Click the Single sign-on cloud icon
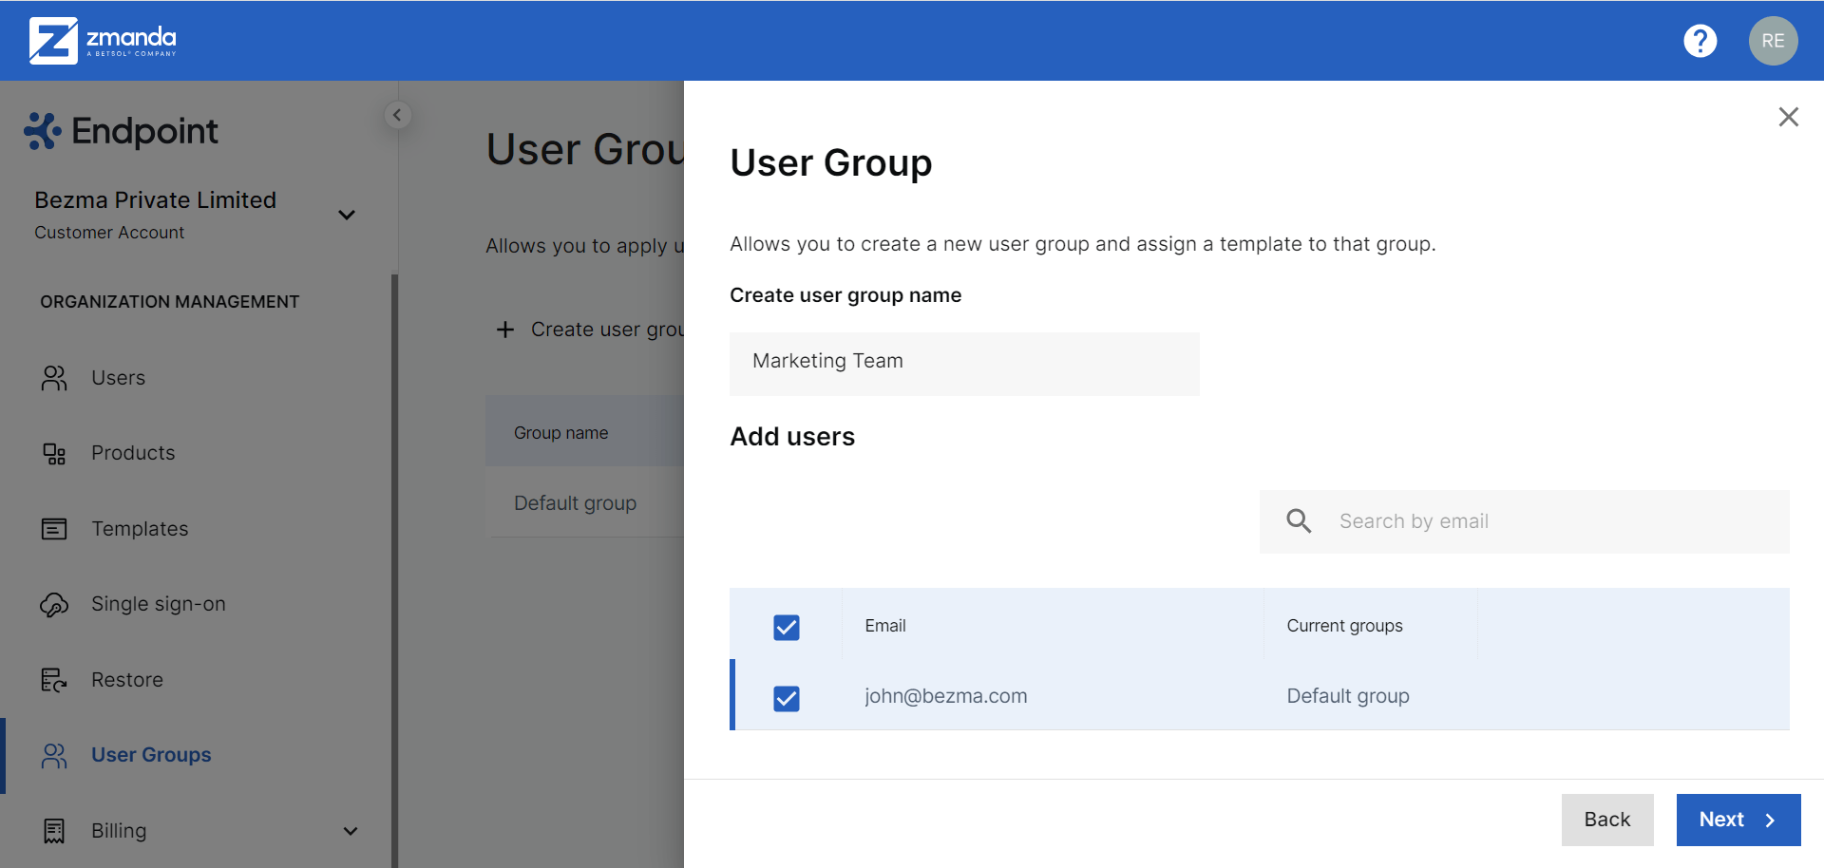1824x868 pixels. pos(54,604)
